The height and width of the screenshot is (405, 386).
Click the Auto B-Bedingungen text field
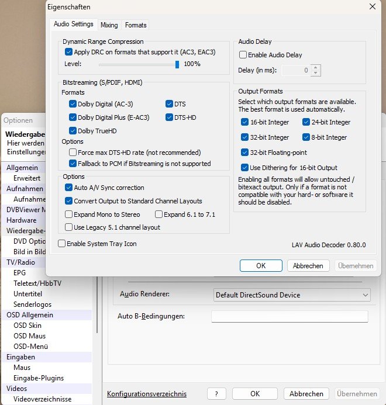(289, 317)
